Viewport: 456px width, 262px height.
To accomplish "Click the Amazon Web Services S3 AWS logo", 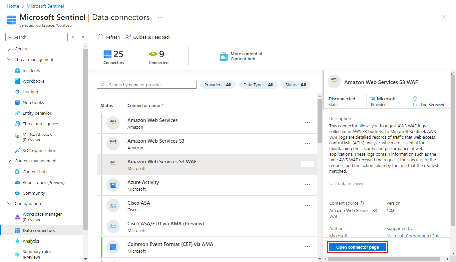I will 113,144.
